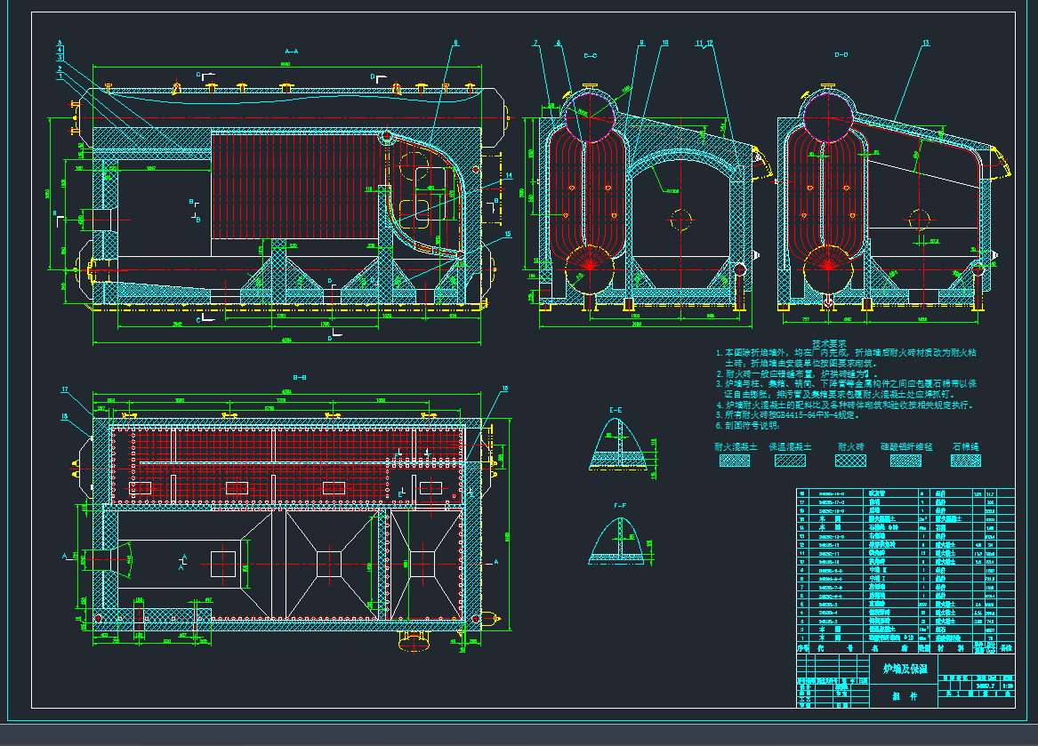The height and width of the screenshot is (746, 1038).
Task: Select the E-E arch detail drawing
Action: pos(616,445)
